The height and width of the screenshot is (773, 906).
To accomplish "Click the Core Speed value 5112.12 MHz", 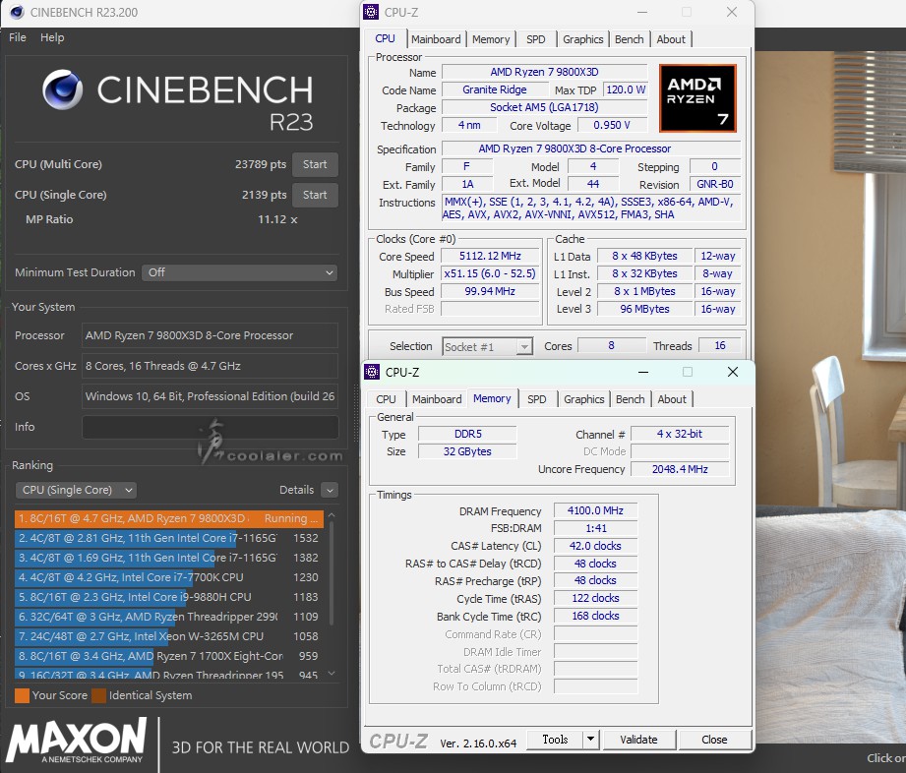I will pyautogui.click(x=490, y=256).
